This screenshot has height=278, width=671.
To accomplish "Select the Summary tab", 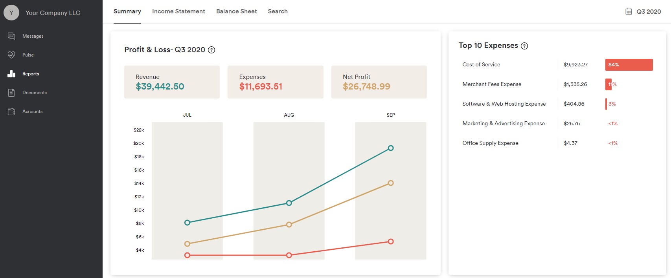I will tap(127, 11).
